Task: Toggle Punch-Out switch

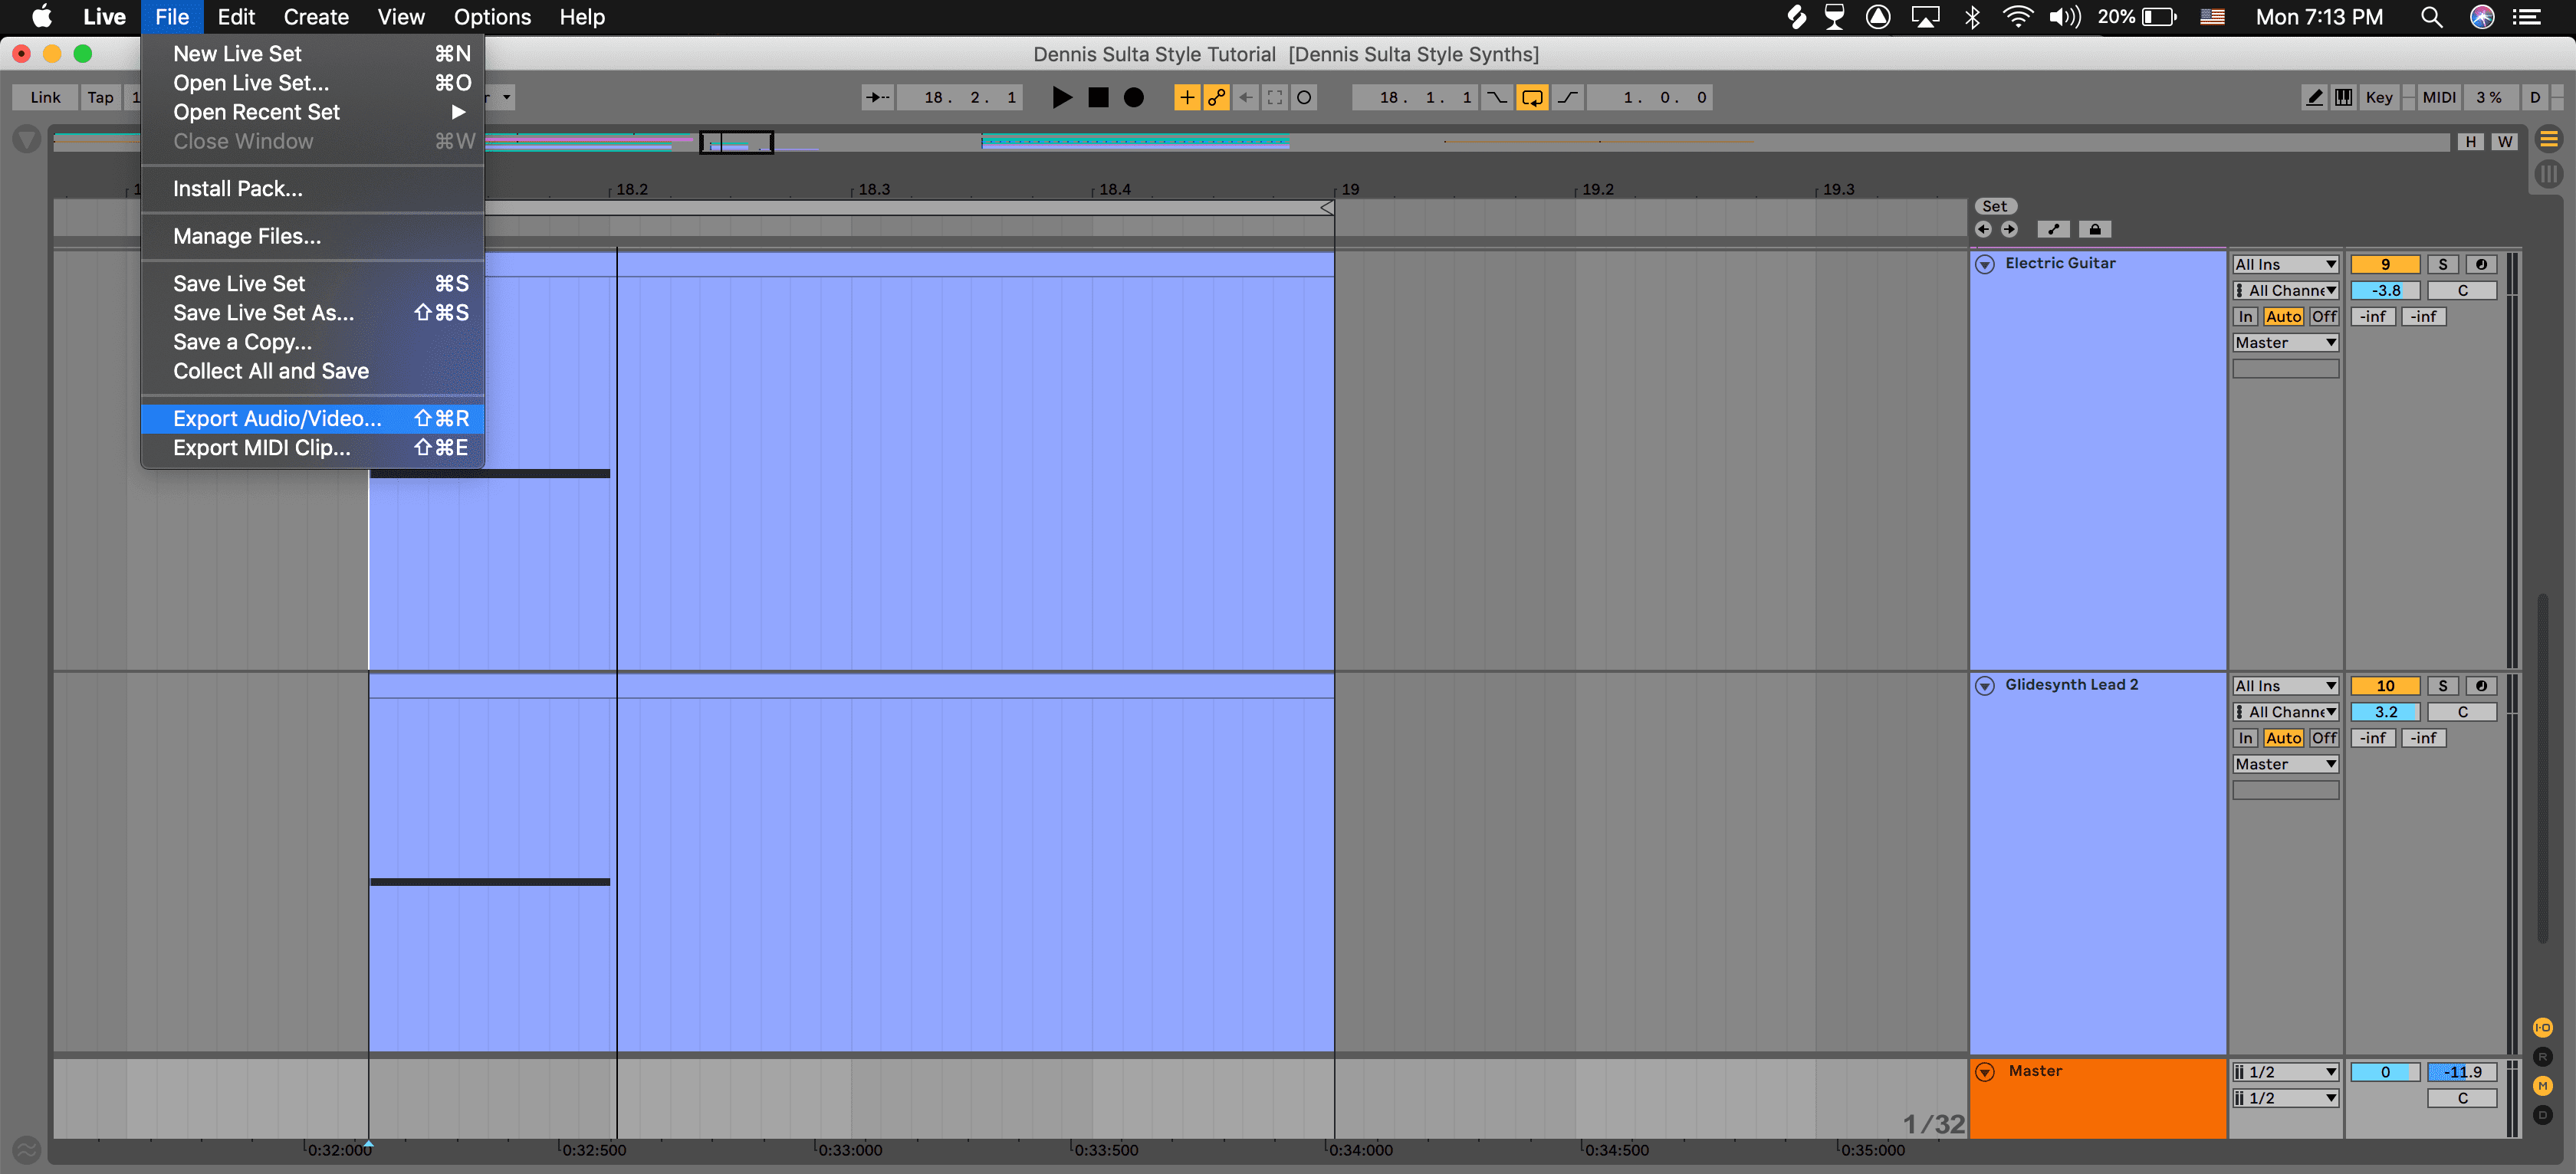Action: click(1568, 97)
